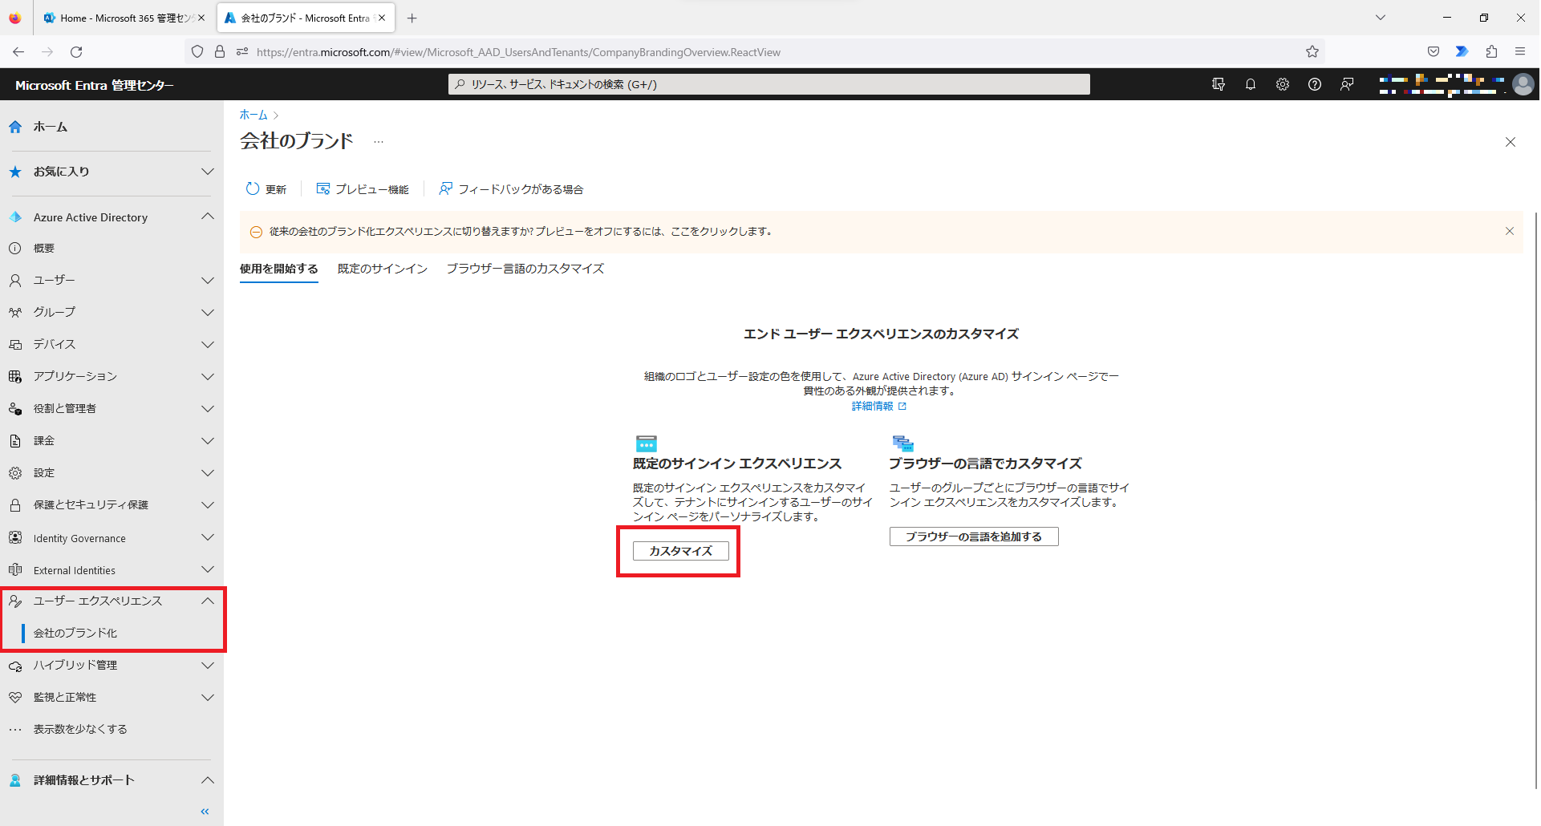Viewport: 1541px width, 826px height.
Task: Open the notifications bell
Action: pyautogui.click(x=1251, y=84)
